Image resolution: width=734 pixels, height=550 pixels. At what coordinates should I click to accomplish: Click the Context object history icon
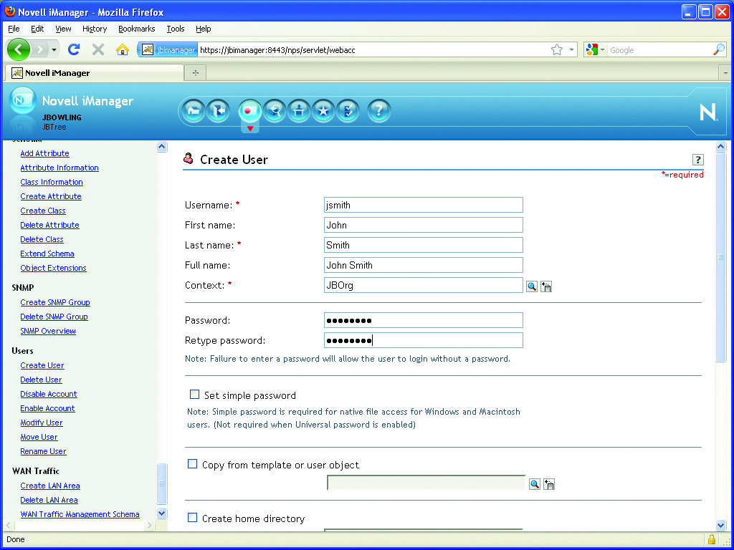(x=546, y=286)
